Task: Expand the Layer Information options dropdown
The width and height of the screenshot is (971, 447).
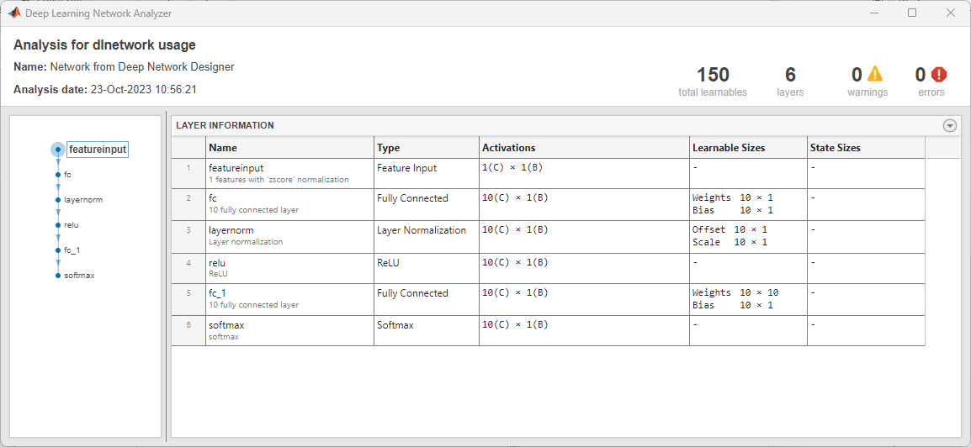Action: click(950, 126)
